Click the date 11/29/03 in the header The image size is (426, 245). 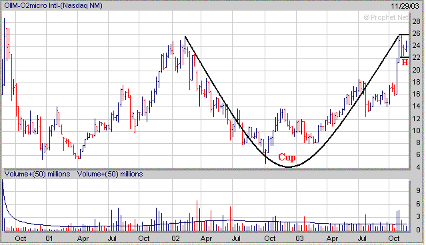tap(405, 6)
